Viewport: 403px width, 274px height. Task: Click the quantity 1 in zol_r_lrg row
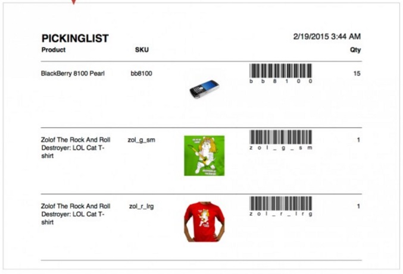pyautogui.click(x=358, y=206)
